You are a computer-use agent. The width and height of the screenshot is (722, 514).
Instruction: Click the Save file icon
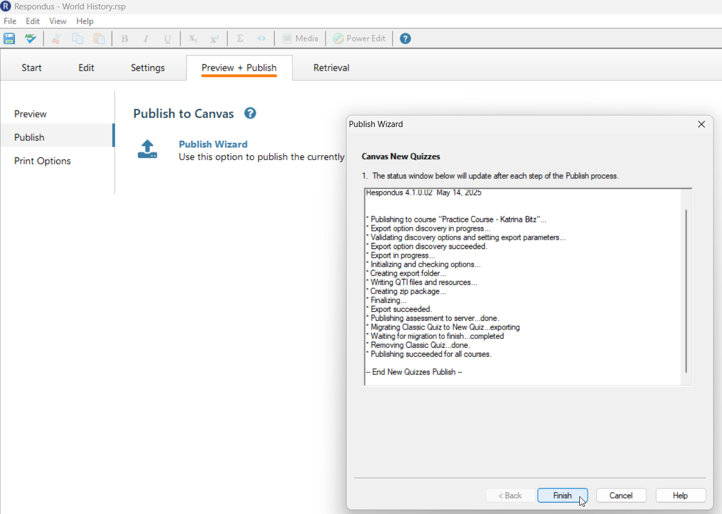coord(9,38)
